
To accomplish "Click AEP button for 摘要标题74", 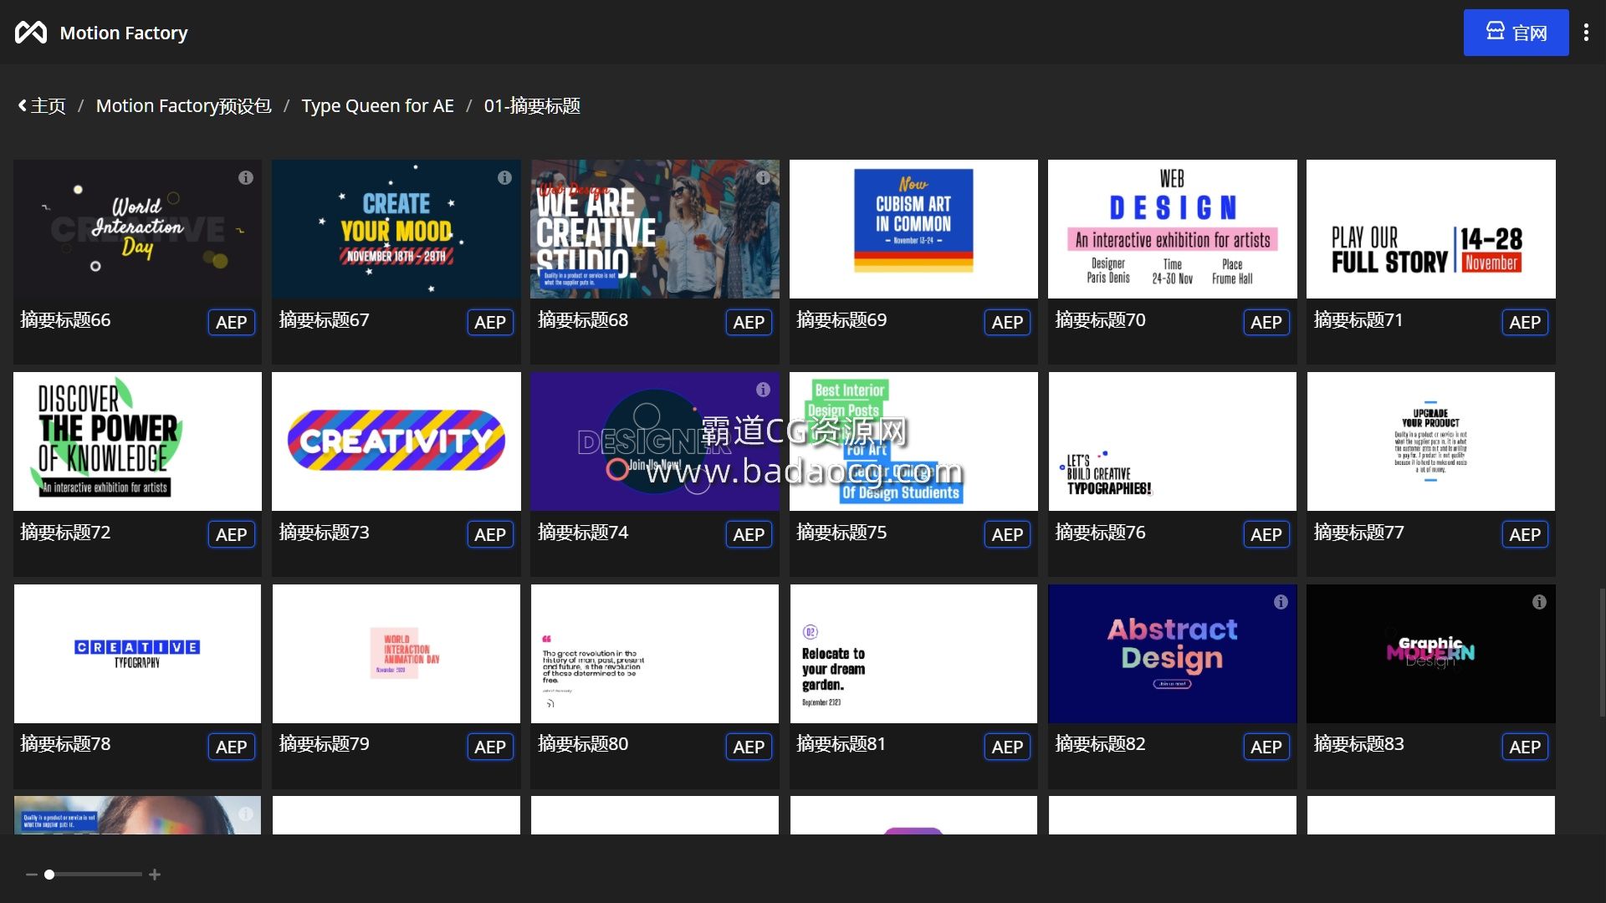I will [x=748, y=534].
